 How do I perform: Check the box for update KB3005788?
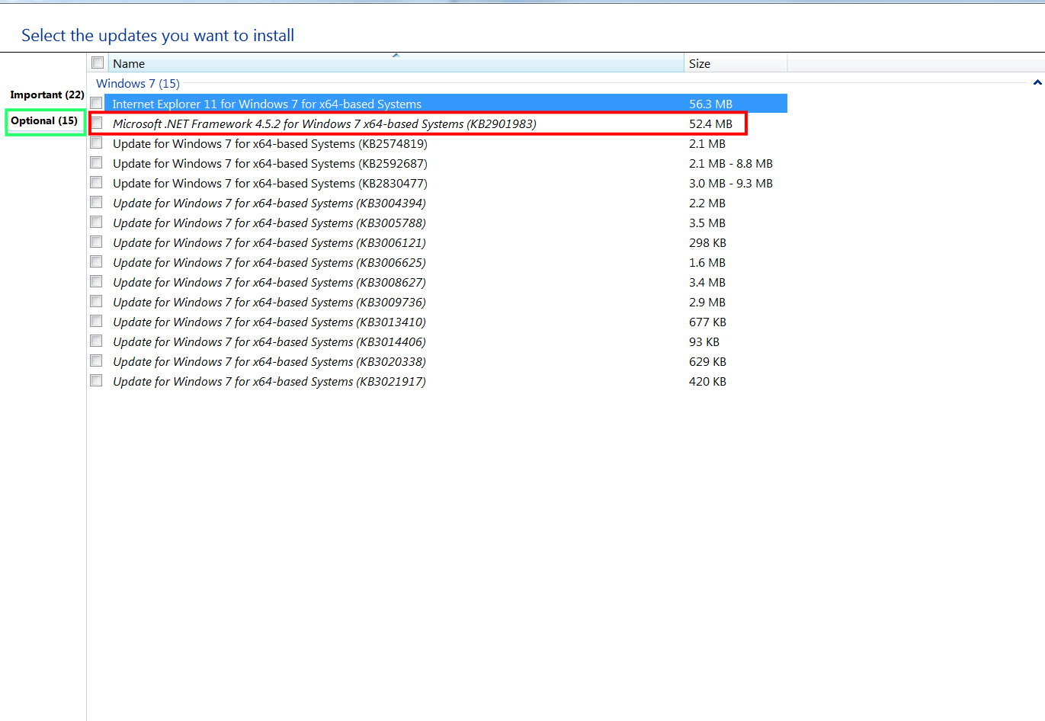click(96, 222)
